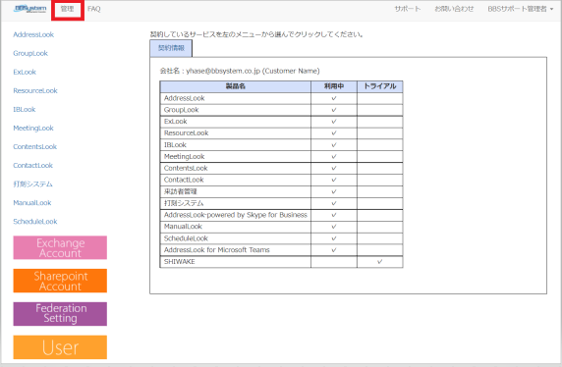562x367 pixels.
Task: Click the ManualLook table row name
Action: [183, 227]
